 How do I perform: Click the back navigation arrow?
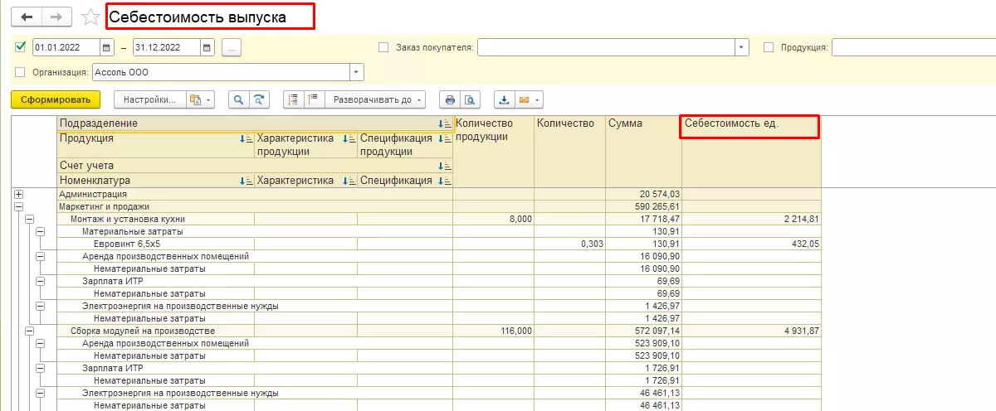click(x=27, y=17)
